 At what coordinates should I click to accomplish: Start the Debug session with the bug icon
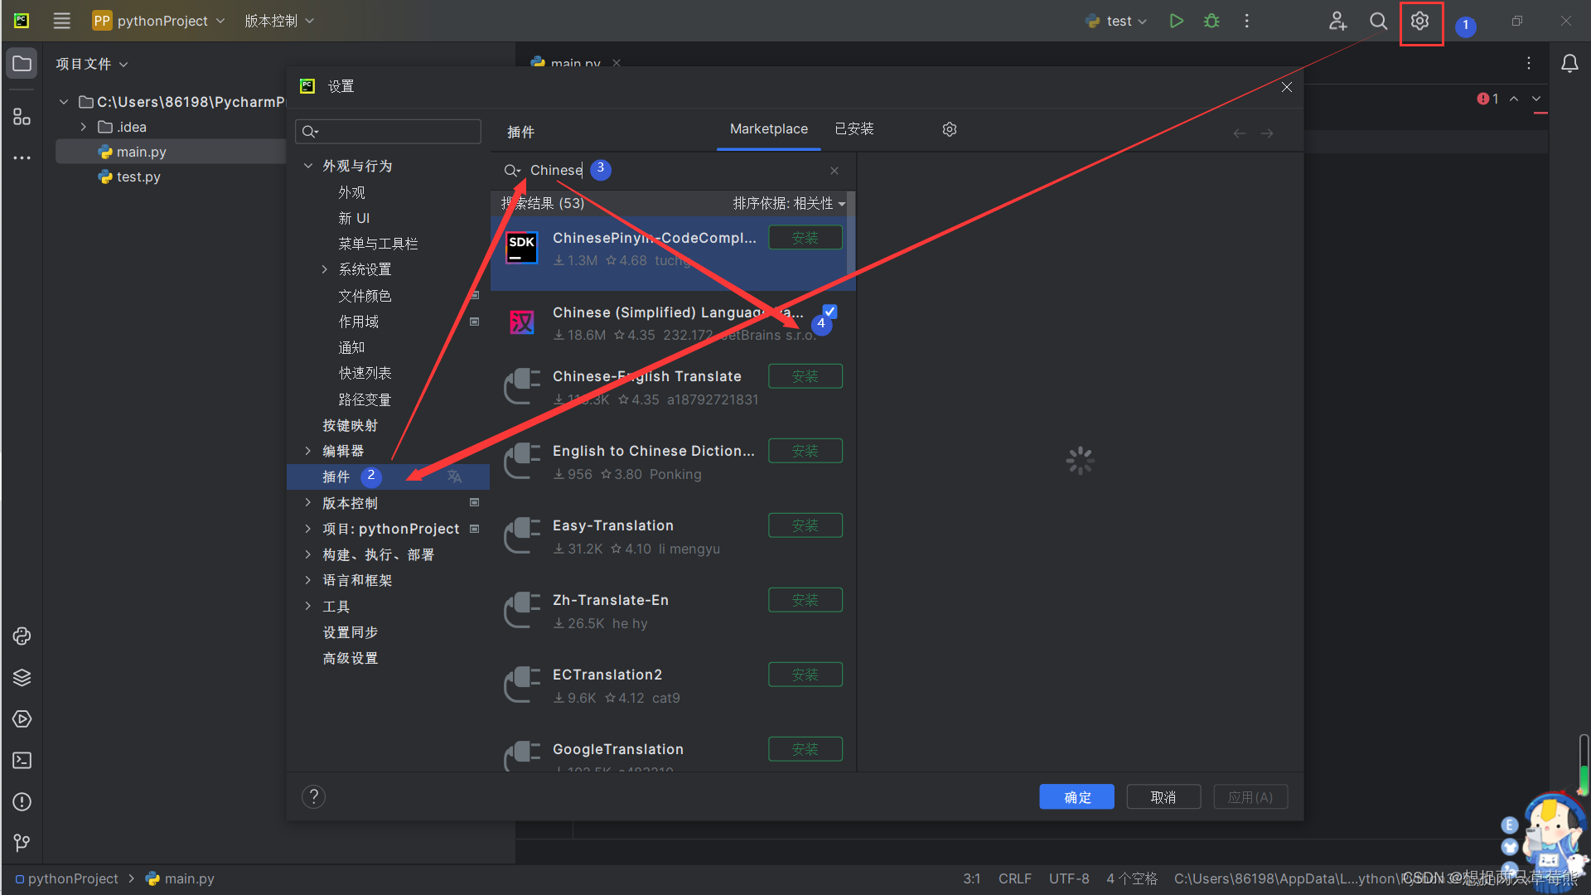tap(1211, 21)
